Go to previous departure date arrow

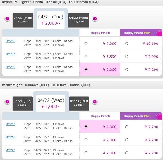7,19
